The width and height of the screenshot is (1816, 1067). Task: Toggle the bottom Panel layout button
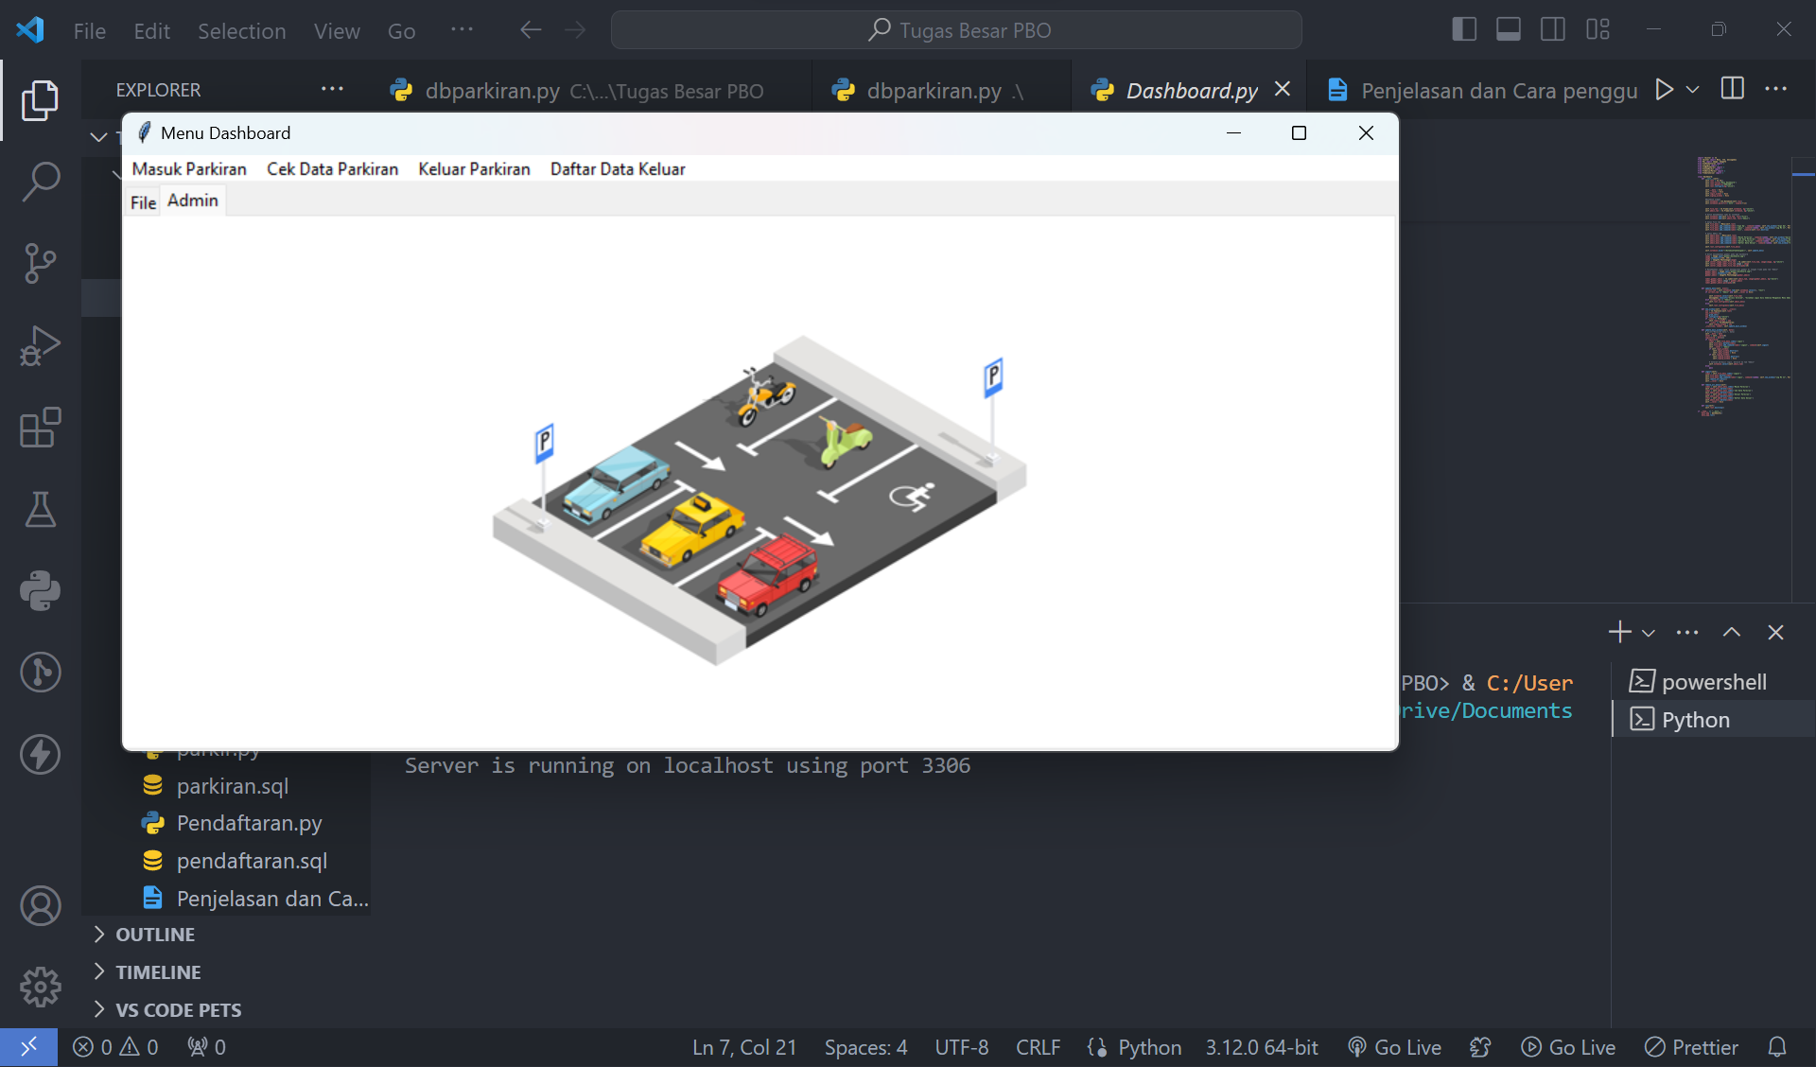click(x=1508, y=29)
